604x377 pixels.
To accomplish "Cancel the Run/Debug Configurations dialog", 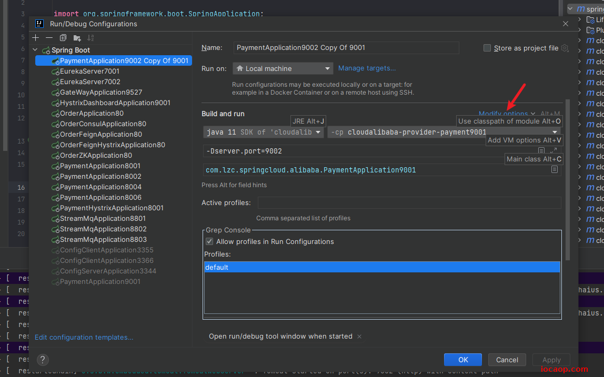I will click(x=507, y=360).
